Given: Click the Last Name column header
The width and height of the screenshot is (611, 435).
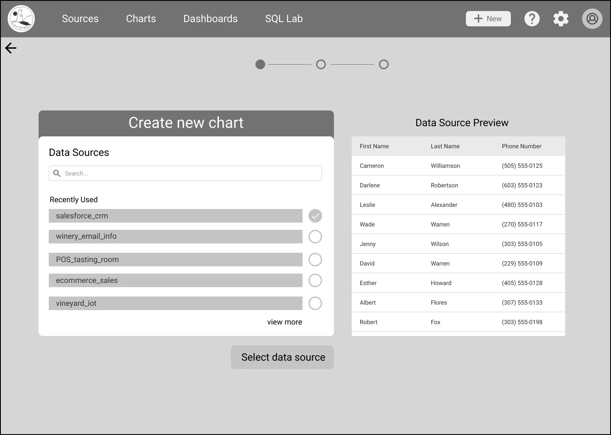Looking at the screenshot, I should (445, 146).
